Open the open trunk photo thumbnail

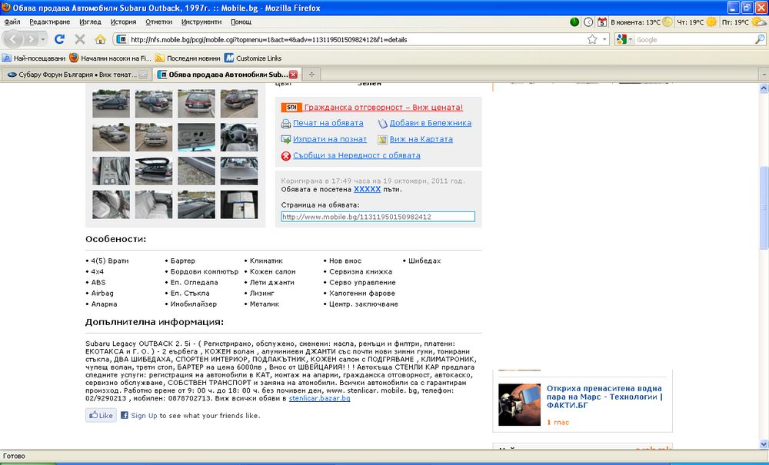click(154, 171)
